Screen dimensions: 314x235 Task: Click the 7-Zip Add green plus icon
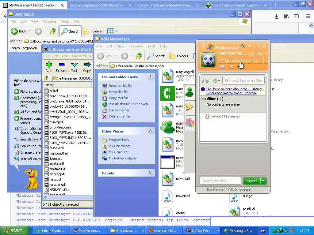tap(49, 65)
